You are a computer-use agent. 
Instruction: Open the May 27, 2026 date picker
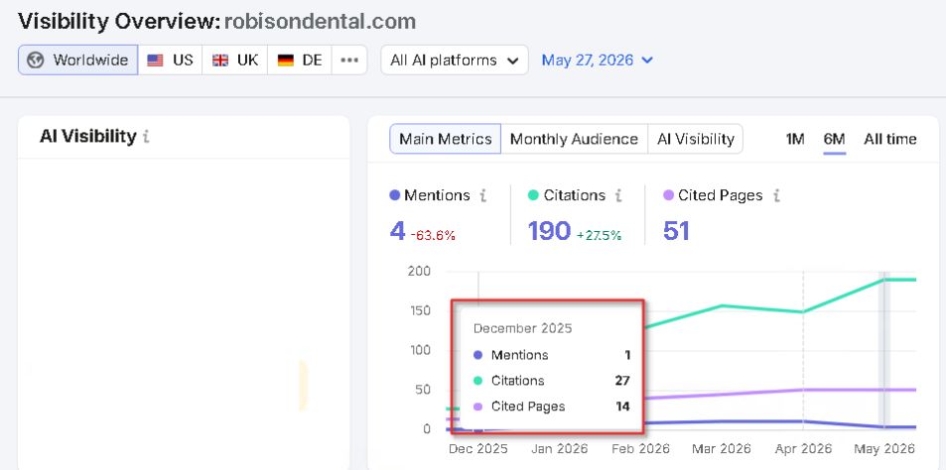(597, 60)
